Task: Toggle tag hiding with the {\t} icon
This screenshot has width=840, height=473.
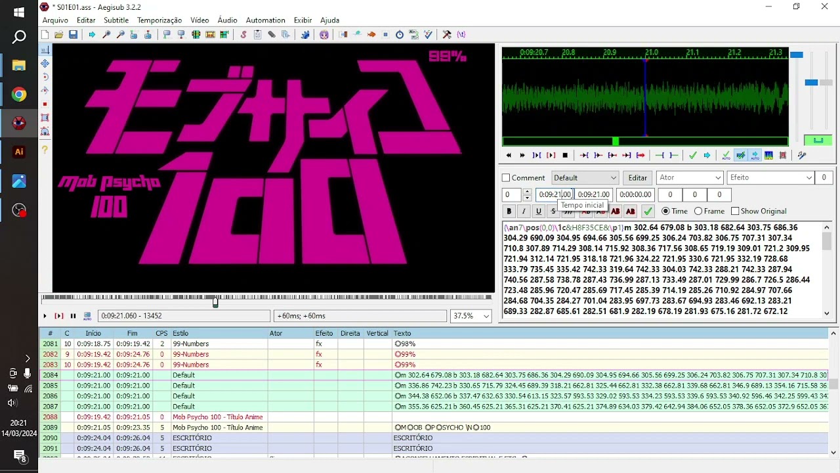Action: pos(461,34)
